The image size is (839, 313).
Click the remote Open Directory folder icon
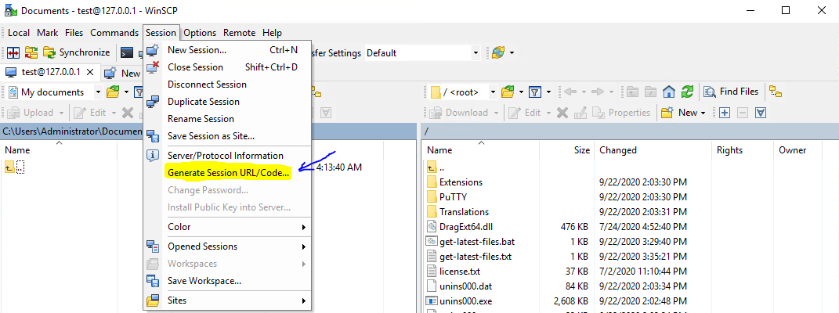coord(508,92)
